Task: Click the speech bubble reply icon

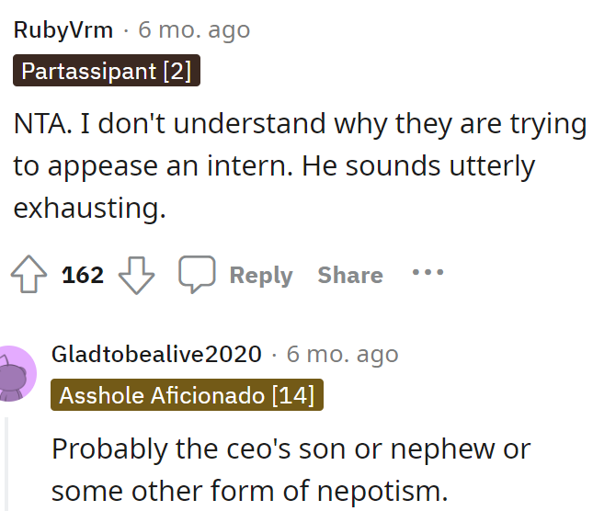Action: pos(196,275)
